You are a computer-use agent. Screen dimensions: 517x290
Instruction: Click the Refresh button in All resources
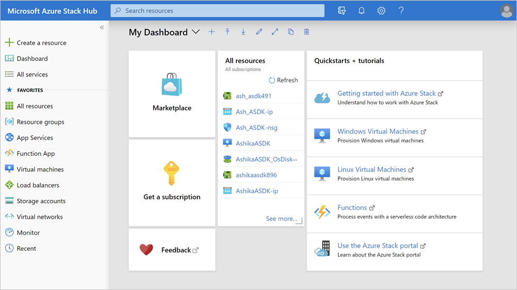tap(284, 80)
